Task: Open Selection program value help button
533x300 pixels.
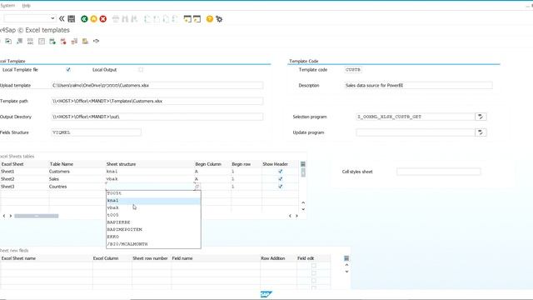Action: tap(481, 117)
